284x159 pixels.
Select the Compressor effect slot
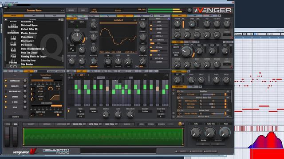click(15, 81)
